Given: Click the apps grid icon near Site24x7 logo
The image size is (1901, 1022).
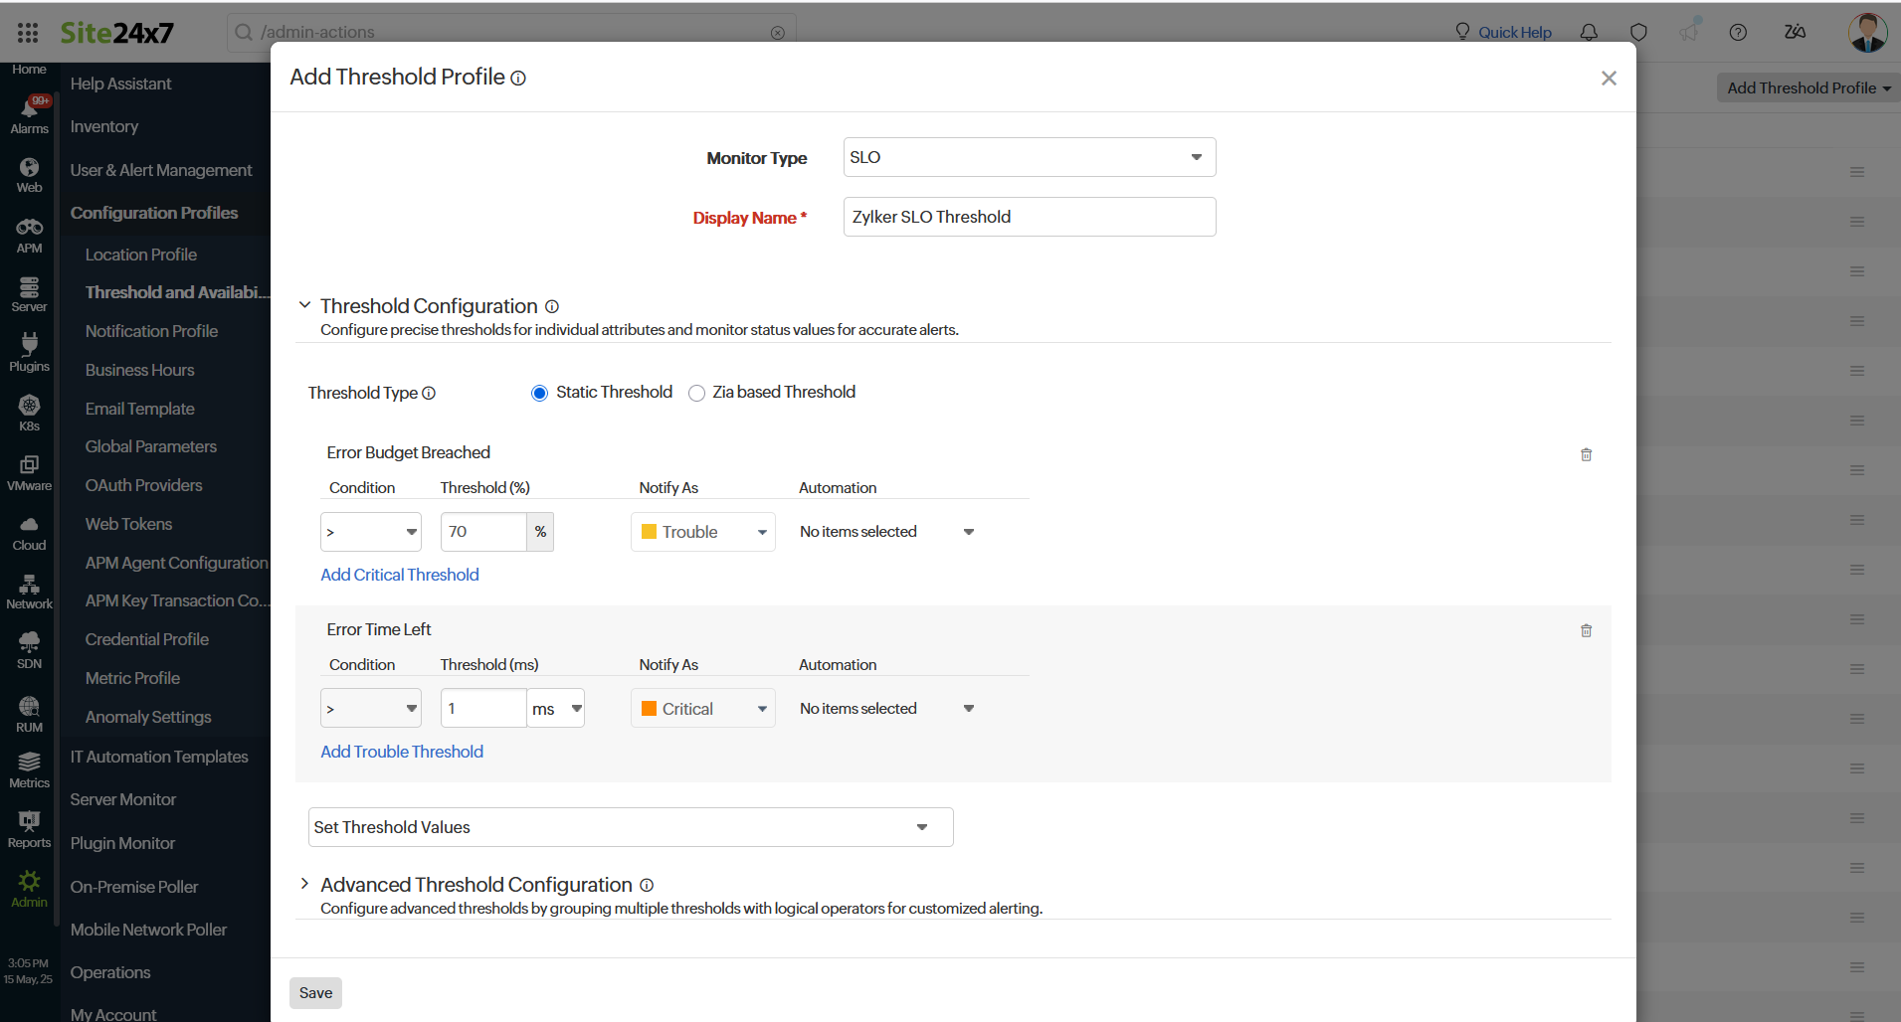Looking at the screenshot, I should click(x=28, y=32).
